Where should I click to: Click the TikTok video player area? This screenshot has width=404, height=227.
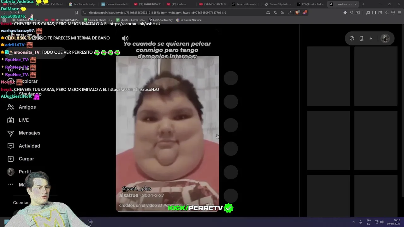pos(167,121)
